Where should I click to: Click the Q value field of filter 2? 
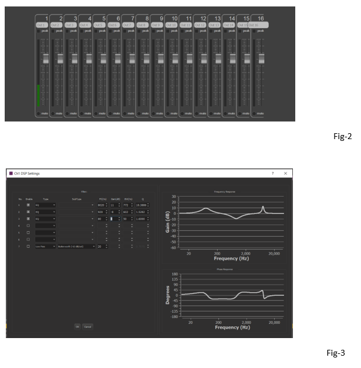(x=141, y=212)
